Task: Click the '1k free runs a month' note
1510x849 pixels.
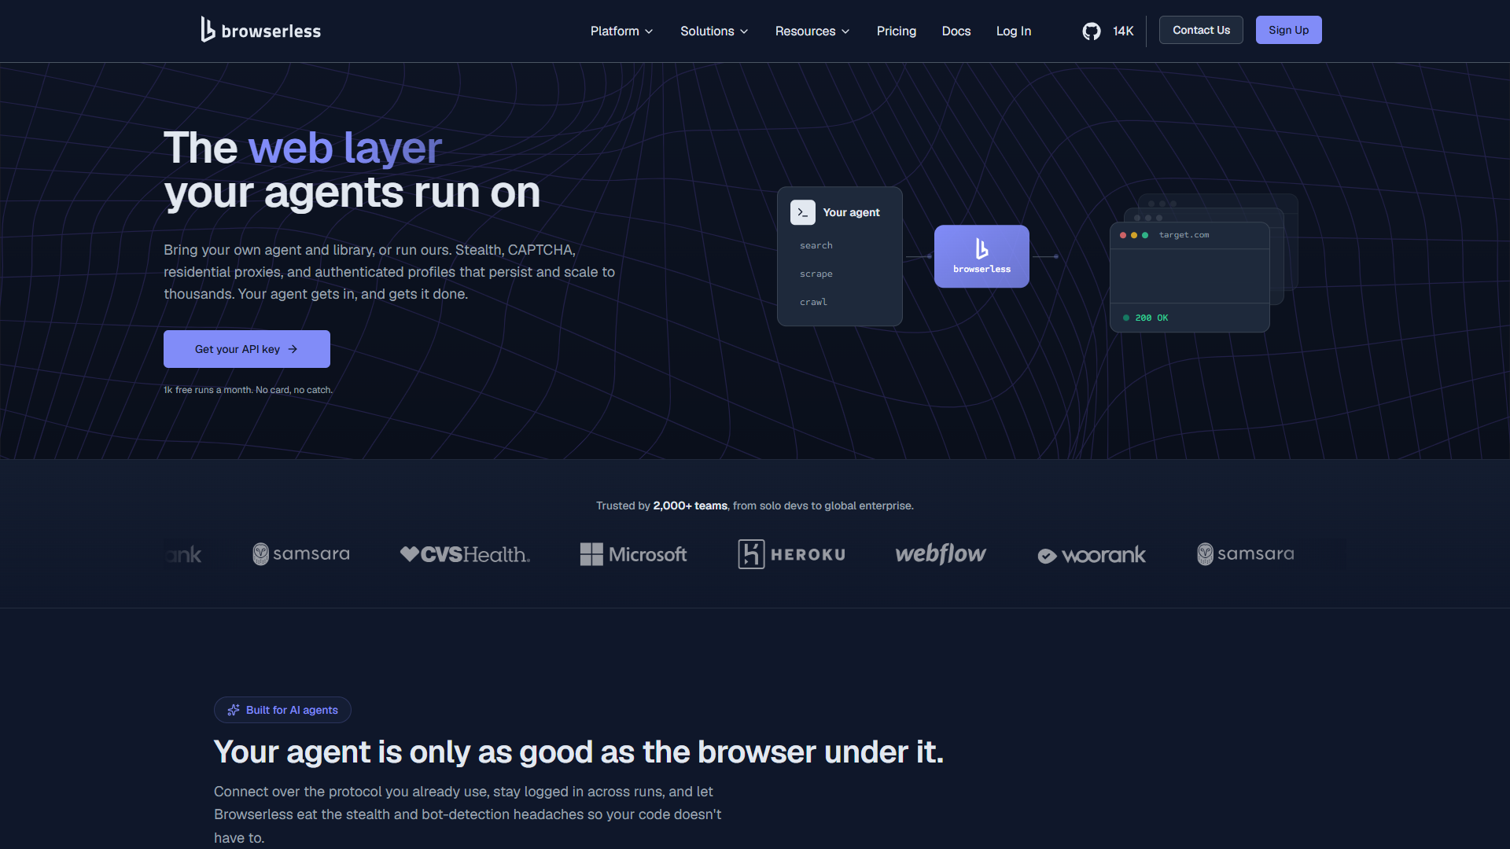Action: (x=248, y=390)
